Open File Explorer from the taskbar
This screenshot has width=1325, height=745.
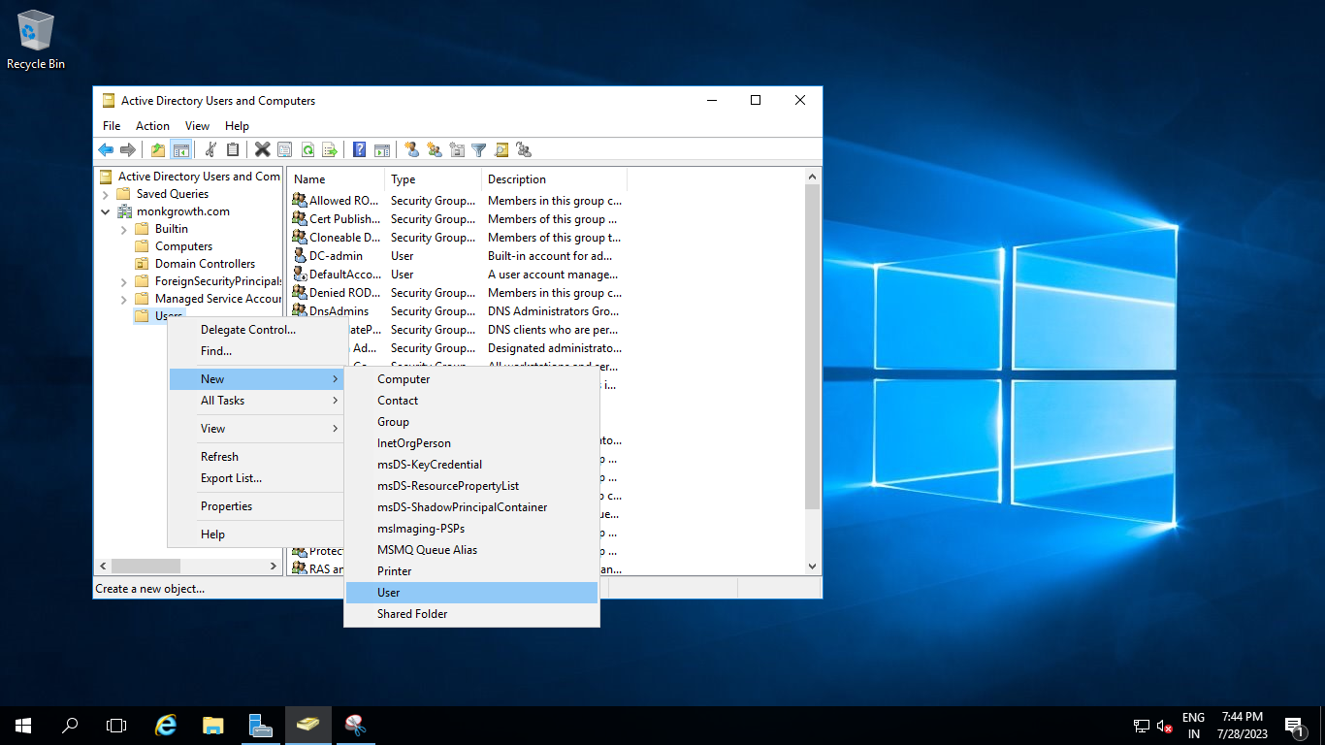pos(212,725)
